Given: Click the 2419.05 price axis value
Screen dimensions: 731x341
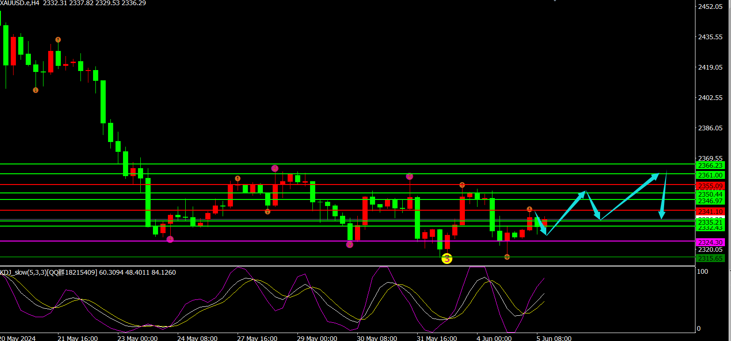Looking at the screenshot, I should click(710, 67).
